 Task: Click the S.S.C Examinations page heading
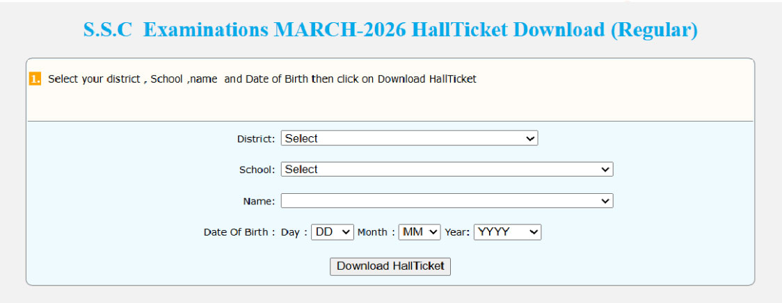390,31
